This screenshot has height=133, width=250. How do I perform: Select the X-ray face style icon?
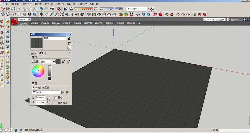[x=3, y=14]
